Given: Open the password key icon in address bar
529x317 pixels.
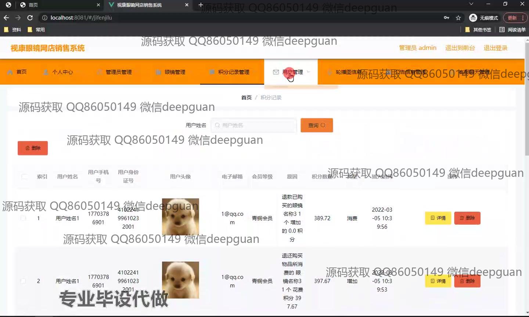Looking at the screenshot, I should 446,18.
